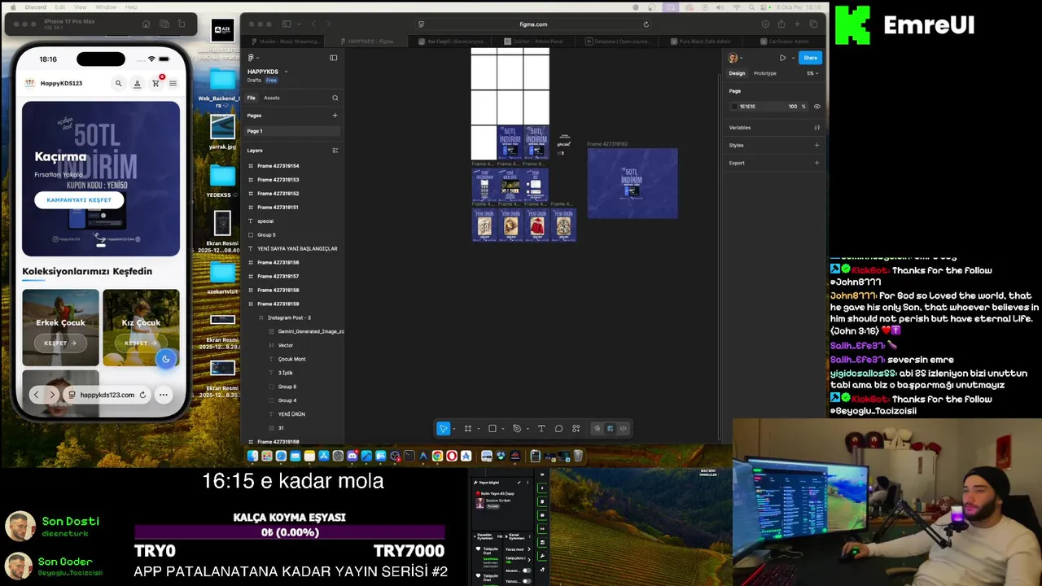Switch to the Prototype tab
The image size is (1042, 586).
pos(764,73)
